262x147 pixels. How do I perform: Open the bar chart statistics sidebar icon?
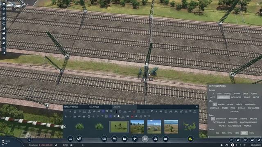4,29
